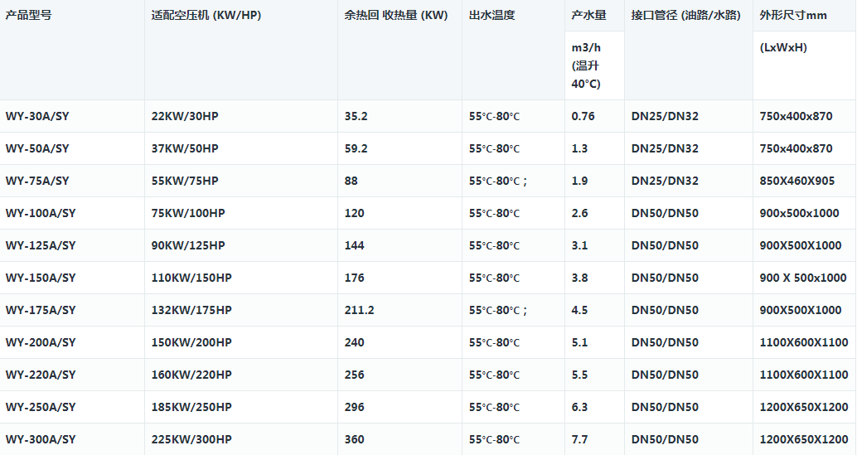Select dimension 900 X 500x1000
The image size is (857, 455).
tap(803, 278)
